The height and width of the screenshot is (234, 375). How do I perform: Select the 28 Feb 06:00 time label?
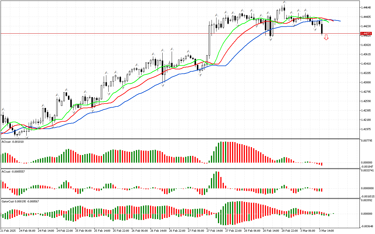253,230
